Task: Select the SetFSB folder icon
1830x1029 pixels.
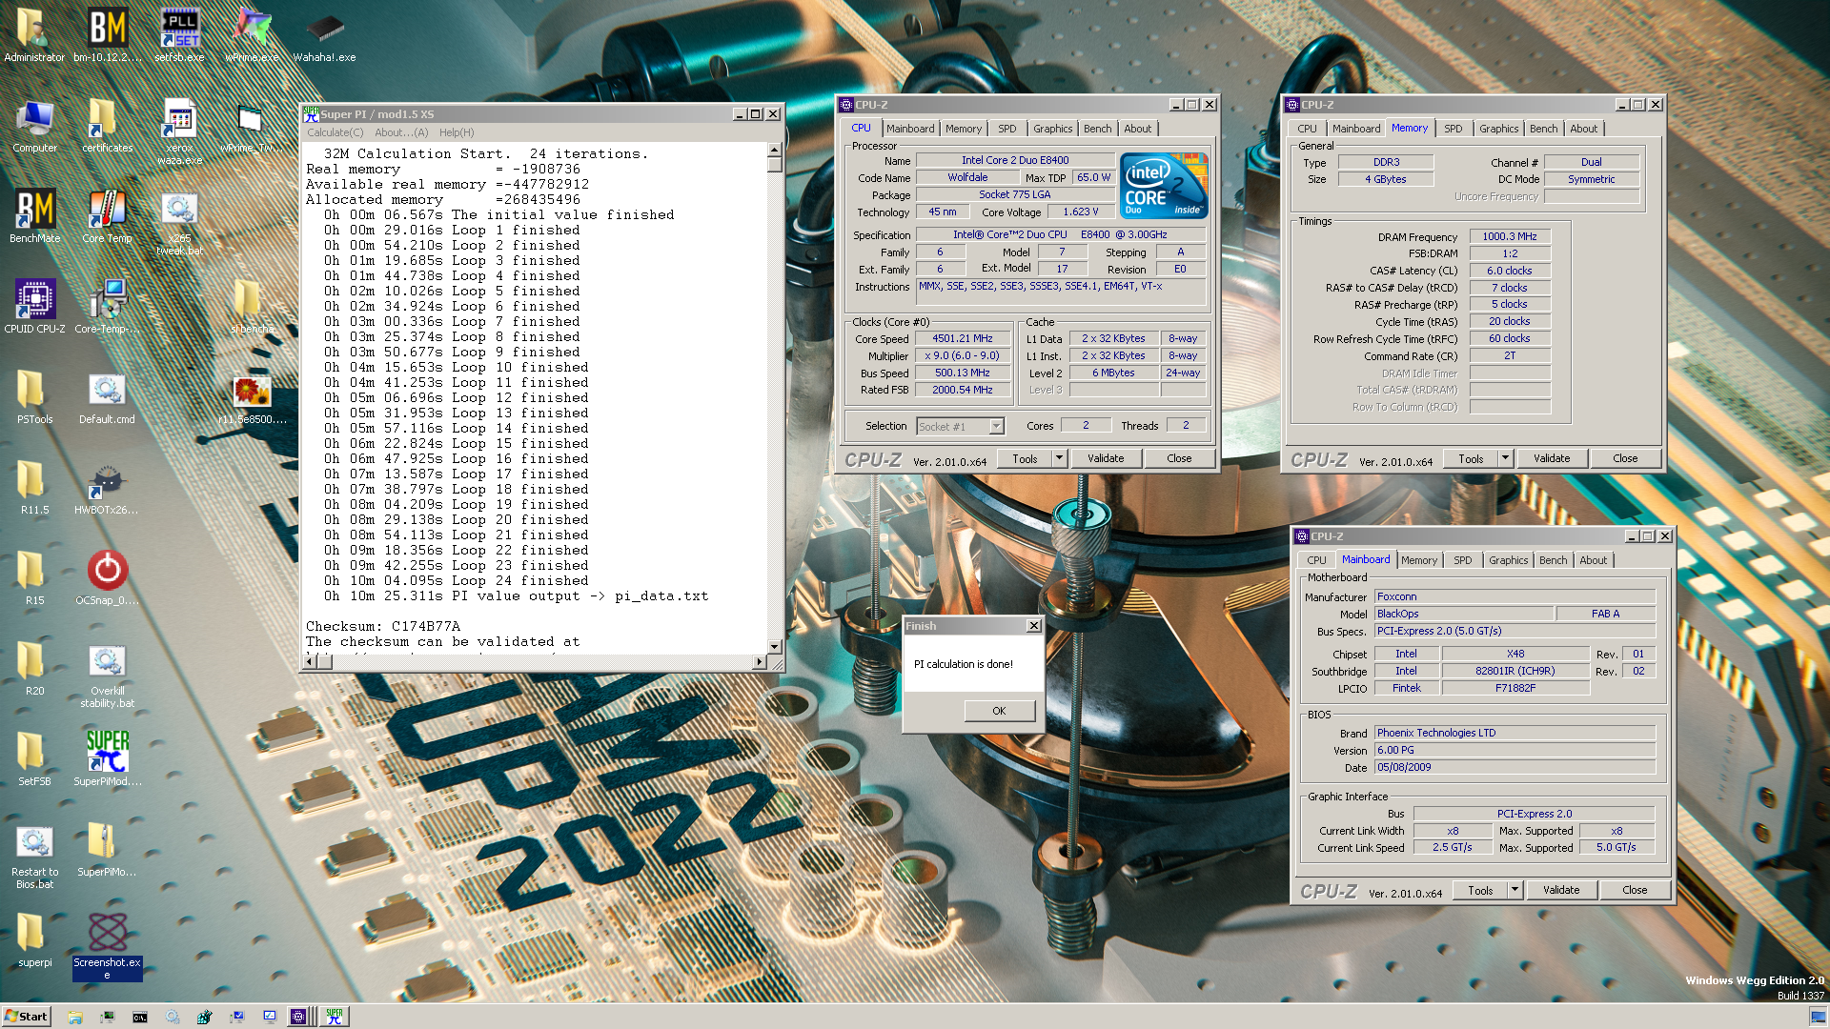Action: (x=34, y=759)
